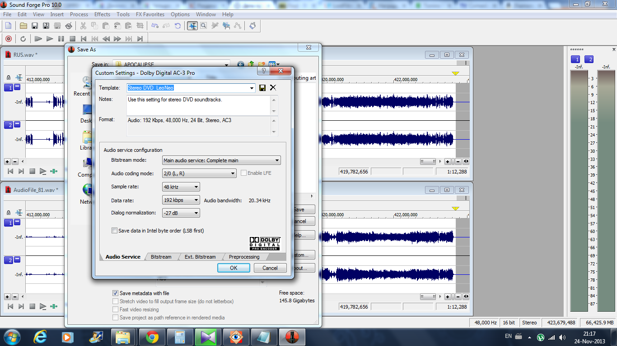Check Save data in Intel byte order
617x346 pixels.
click(114, 231)
